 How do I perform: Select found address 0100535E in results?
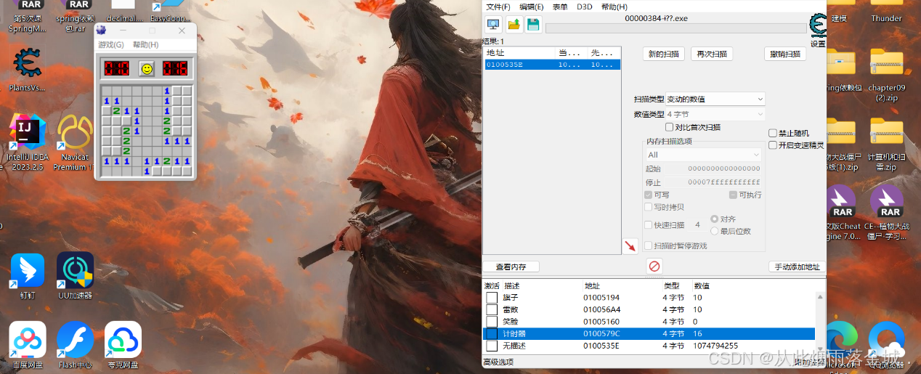[x=552, y=65]
